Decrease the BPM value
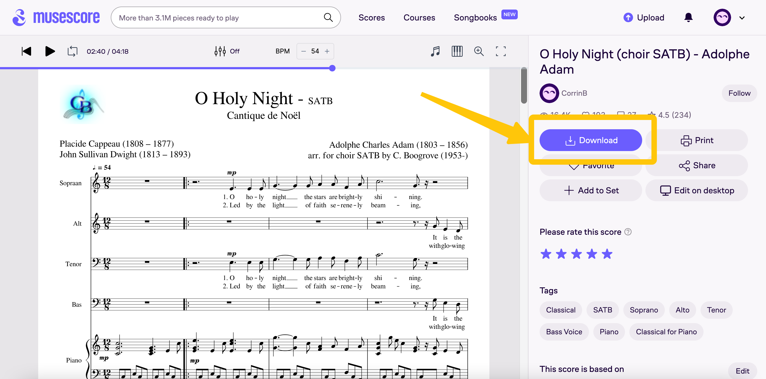 click(x=303, y=51)
